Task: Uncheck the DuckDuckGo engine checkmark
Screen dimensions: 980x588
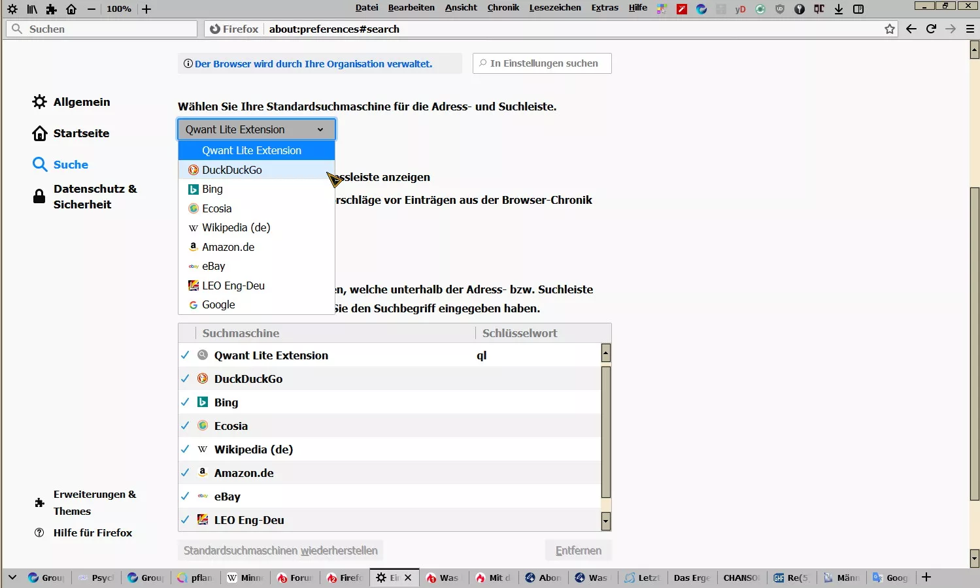Action: point(185,379)
